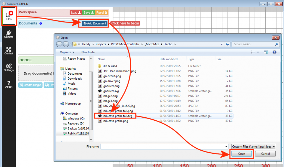Click the back navigation arrow

59,44
